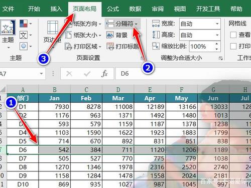This screenshot has height=188, width=251.
Task: Switch to the 插入 ribbon tab
Action: coord(56,9)
